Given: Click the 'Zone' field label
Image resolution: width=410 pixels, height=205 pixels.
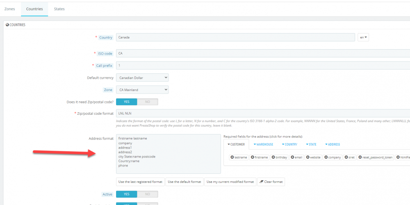Looking at the screenshot, I should click(x=108, y=90).
